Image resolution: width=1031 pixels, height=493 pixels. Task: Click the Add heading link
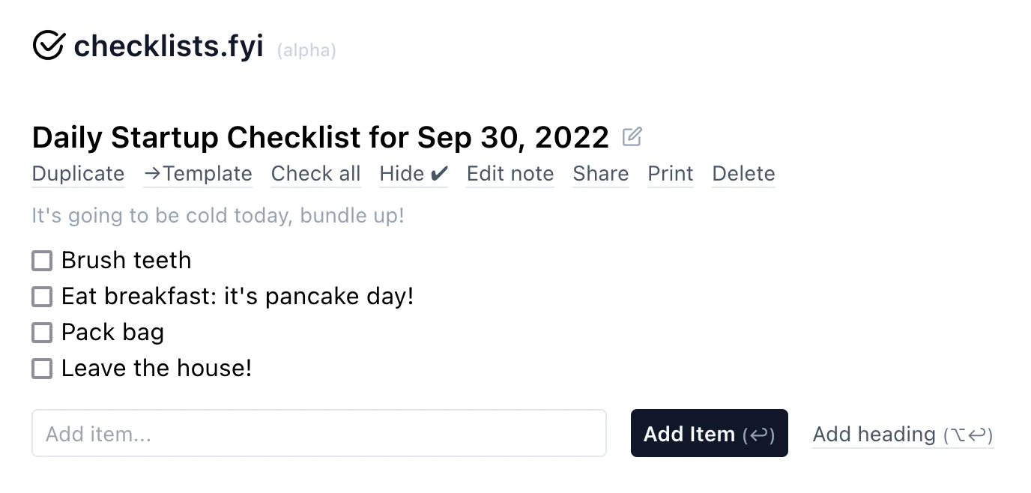[x=902, y=435]
